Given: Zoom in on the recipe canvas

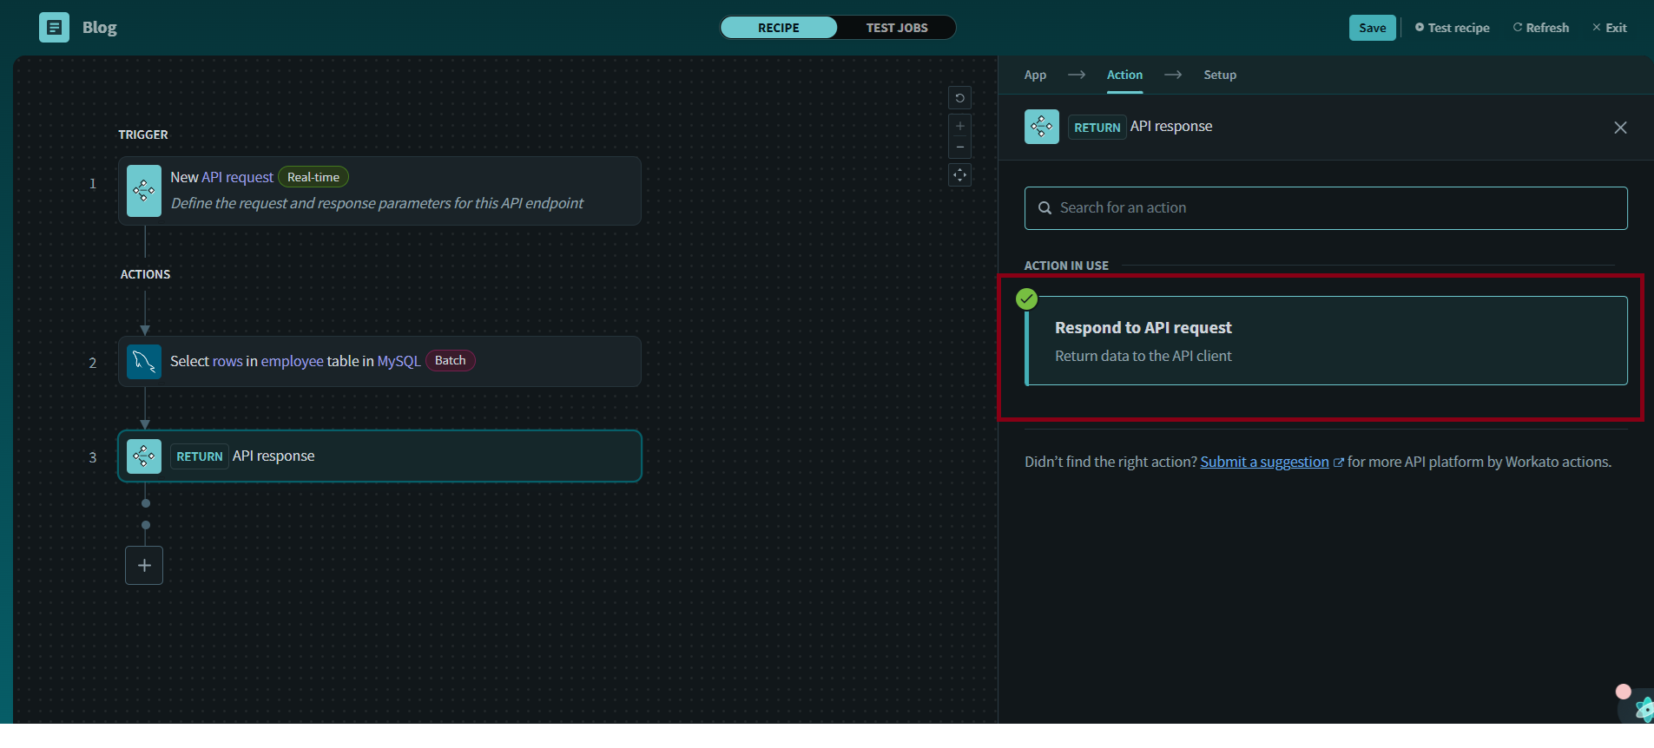Looking at the screenshot, I should (959, 126).
